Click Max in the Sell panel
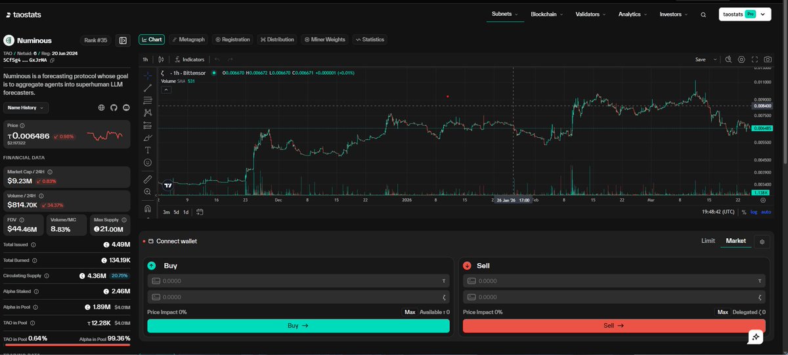This screenshot has height=355, width=788. [x=722, y=312]
